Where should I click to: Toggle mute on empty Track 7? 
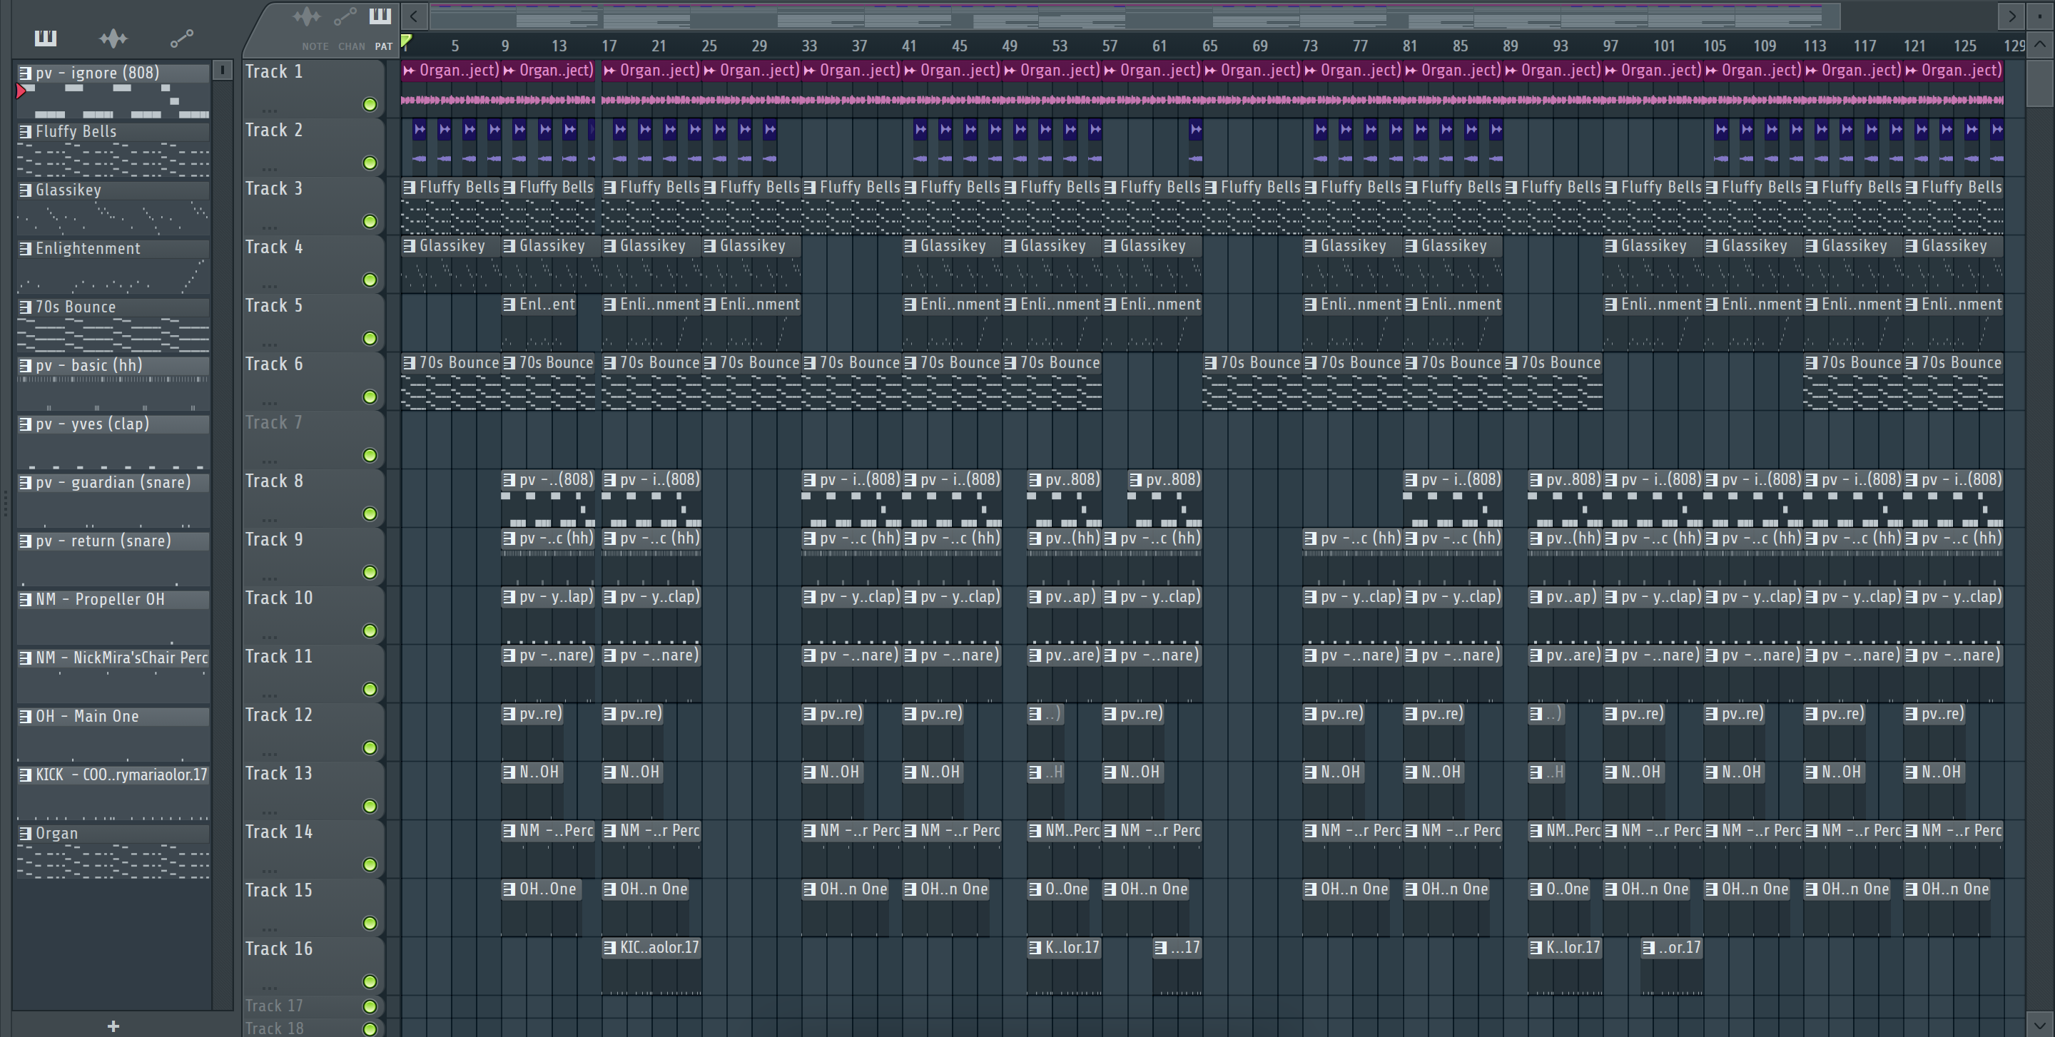[x=370, y=455]
